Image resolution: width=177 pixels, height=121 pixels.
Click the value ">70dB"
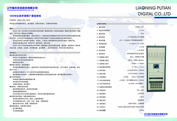126,77
